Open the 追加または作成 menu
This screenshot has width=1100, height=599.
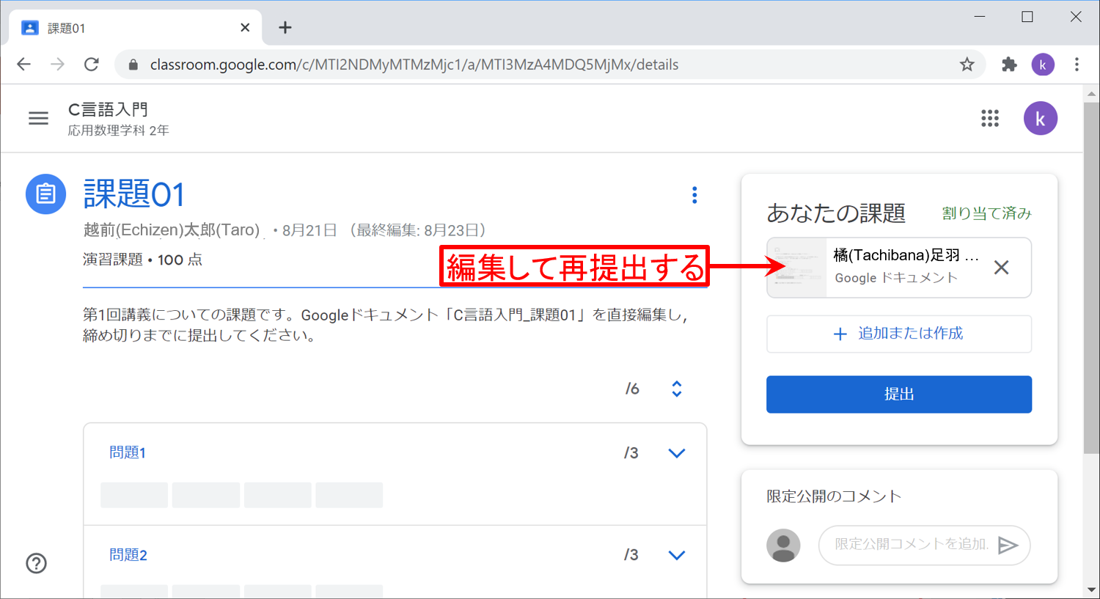[x=898, y=334]
